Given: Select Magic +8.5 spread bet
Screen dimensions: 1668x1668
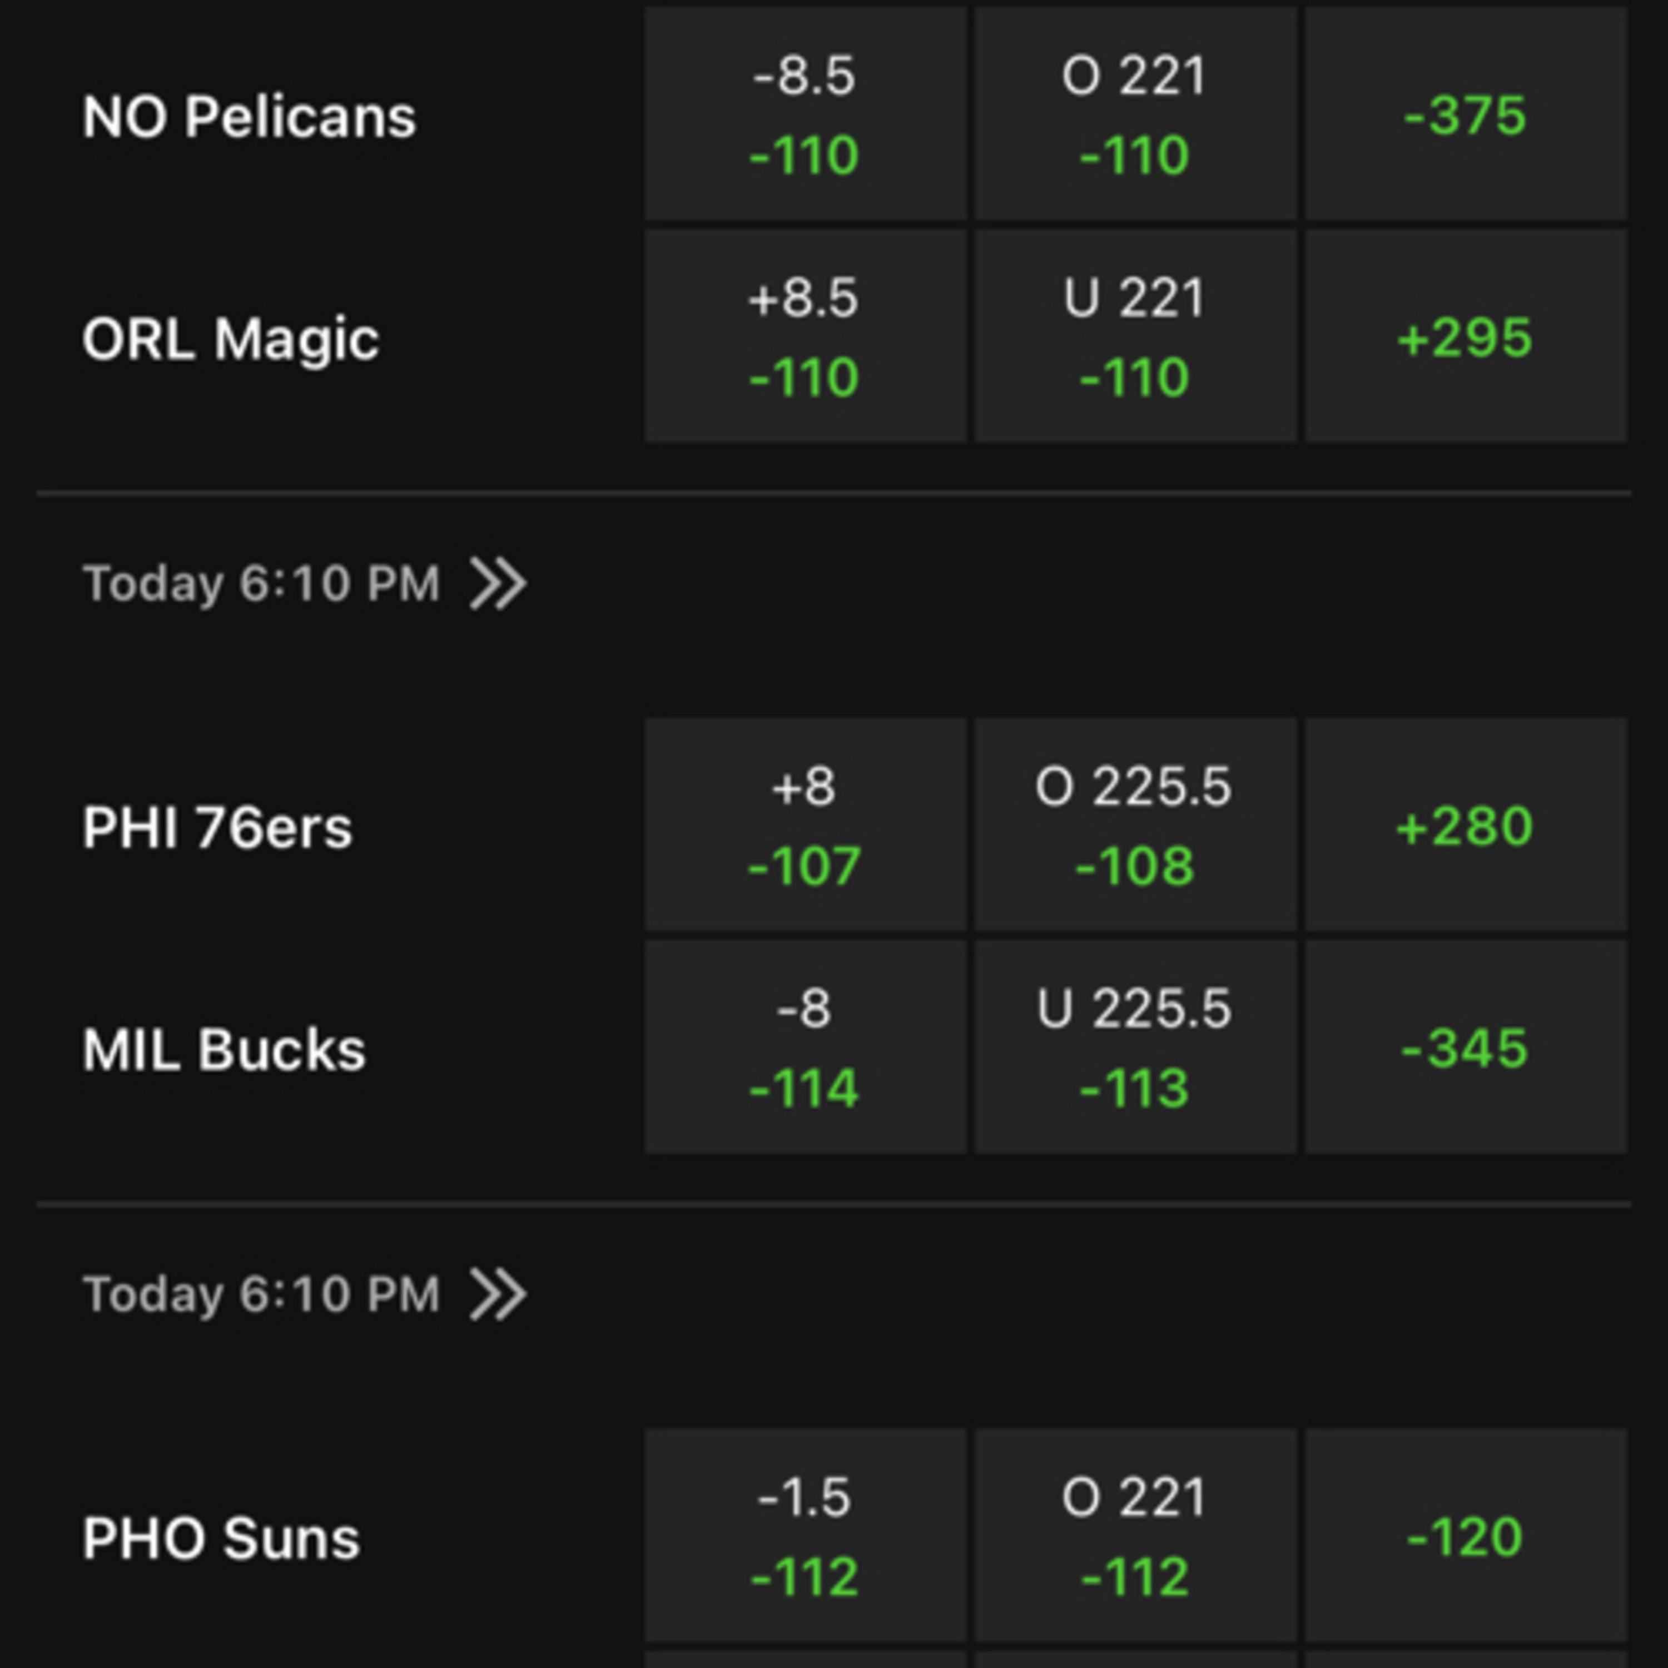Looking at the screenshot, I should coord(805,336).
